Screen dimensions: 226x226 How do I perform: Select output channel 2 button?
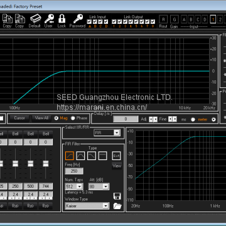(x=220, y=19)
